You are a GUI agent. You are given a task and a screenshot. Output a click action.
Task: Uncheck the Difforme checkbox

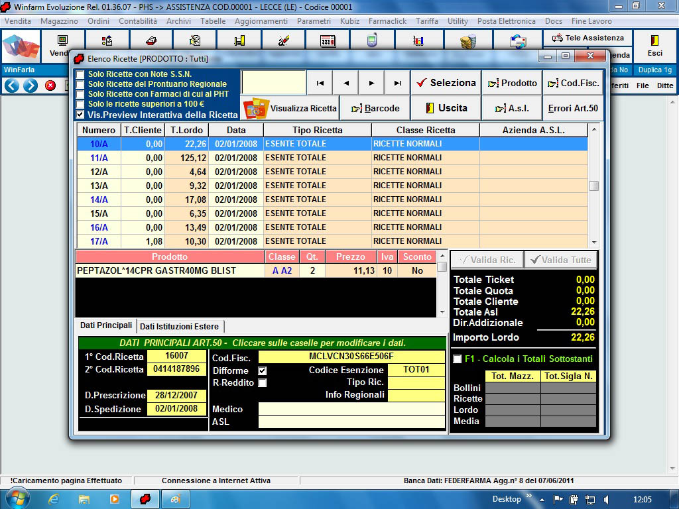coord(263,370)
